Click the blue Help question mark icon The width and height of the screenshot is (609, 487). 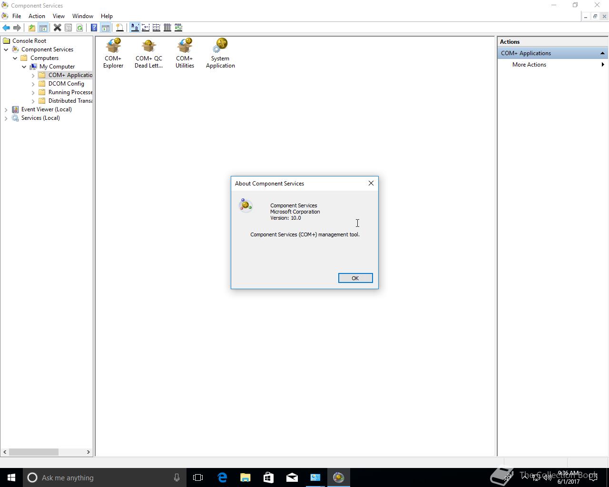tap(94, 28)
